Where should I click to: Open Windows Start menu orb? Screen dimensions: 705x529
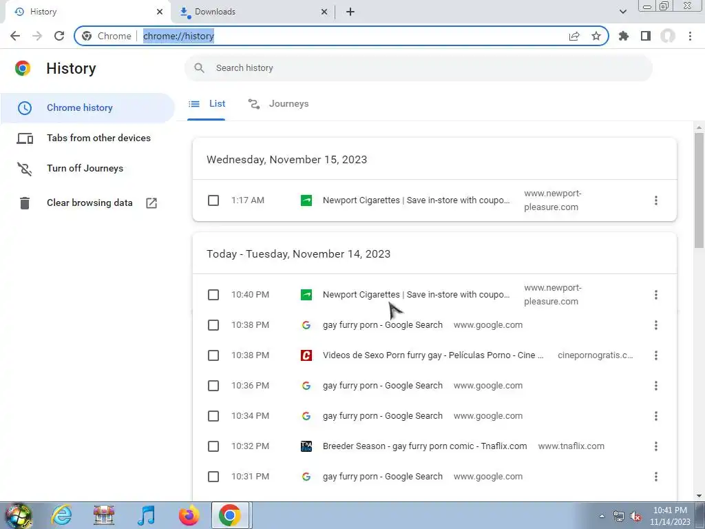(18, 515)
